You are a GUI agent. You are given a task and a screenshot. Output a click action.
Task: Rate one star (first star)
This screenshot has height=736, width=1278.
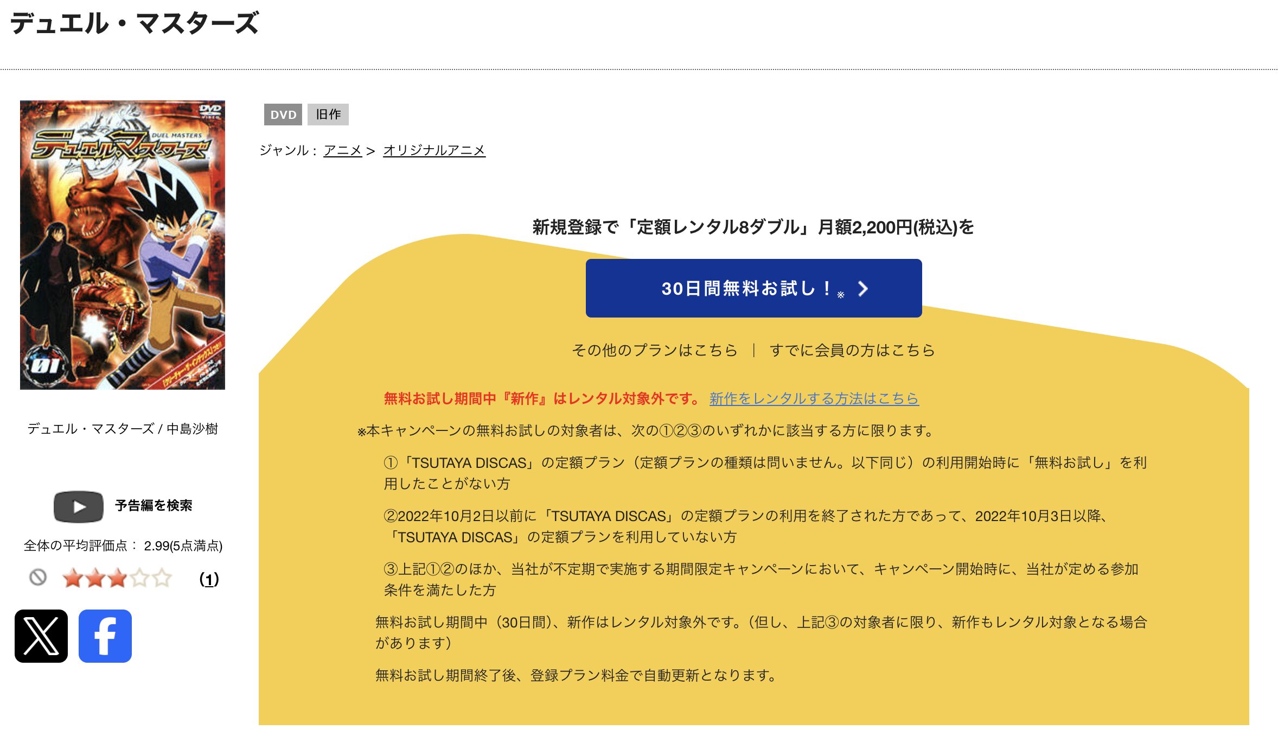[x=73, y=578]
